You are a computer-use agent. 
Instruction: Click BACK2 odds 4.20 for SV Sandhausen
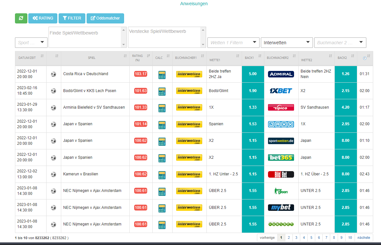[x=346, y=107]
